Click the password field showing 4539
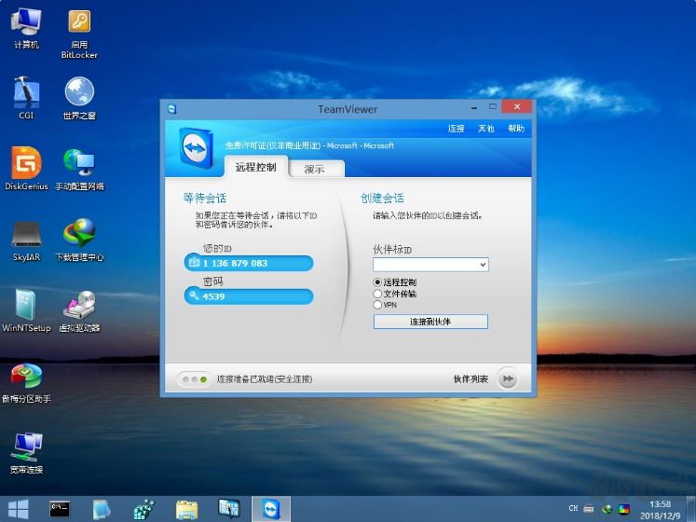The height and width of the screenshot is (522, 696). click(x=249, y=296)
